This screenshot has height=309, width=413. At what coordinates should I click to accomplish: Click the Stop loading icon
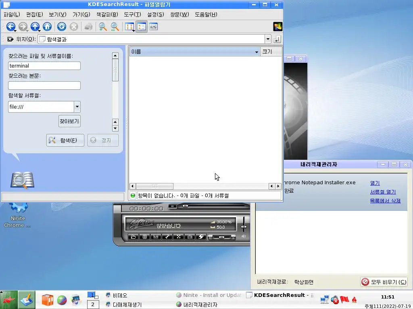point(74,27)
